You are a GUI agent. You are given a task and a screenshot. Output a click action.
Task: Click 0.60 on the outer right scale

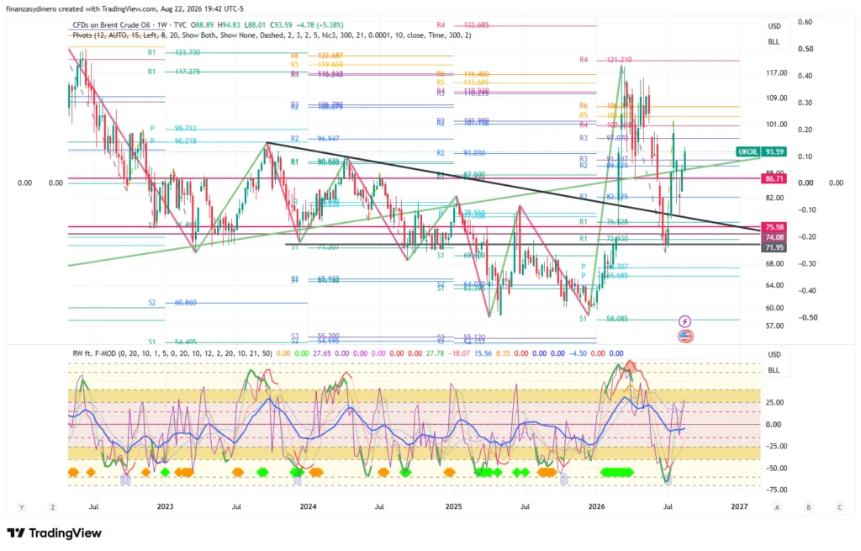point(805,22)
